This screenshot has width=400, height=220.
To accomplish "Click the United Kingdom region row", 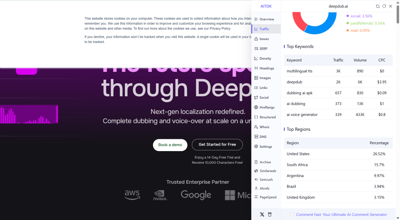I will (x=338, y=197).
